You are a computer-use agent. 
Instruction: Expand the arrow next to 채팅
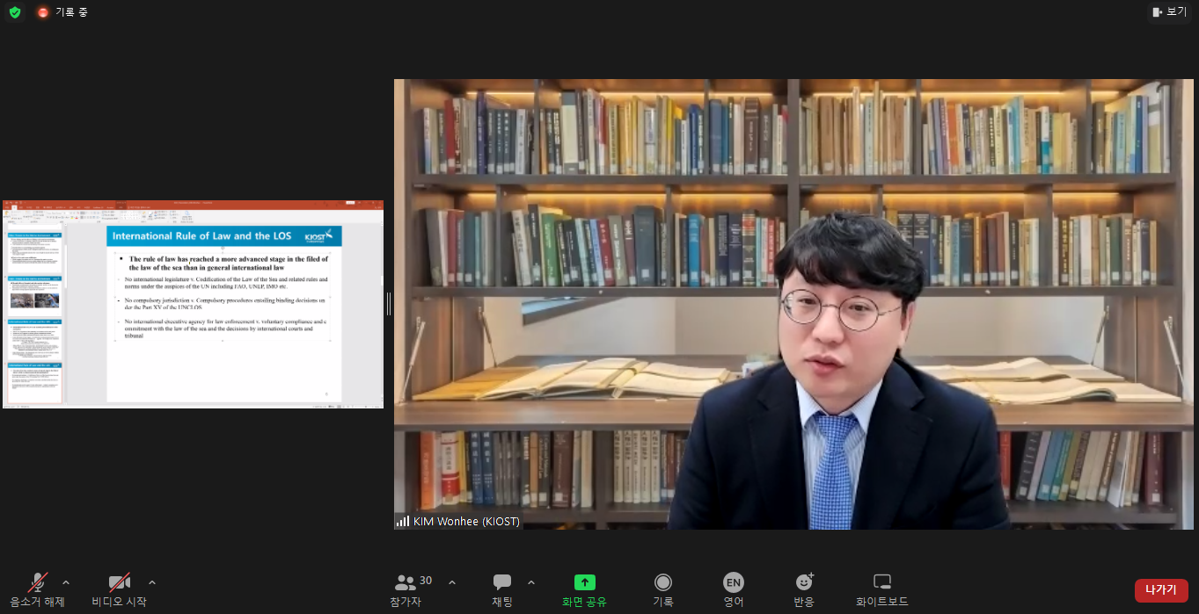pos(530,582)
